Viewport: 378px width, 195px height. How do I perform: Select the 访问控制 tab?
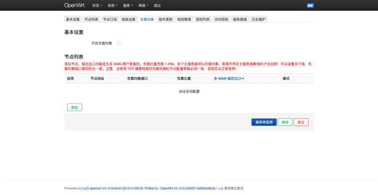pyautogui.click(x=221, y=19)
